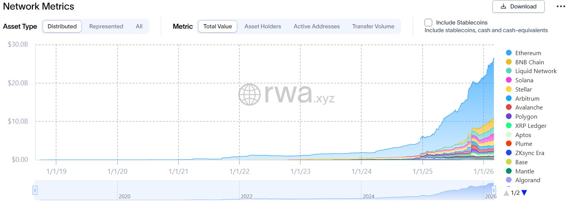
Task: Go to previous legend page arrow
Action: pos(507,193)
